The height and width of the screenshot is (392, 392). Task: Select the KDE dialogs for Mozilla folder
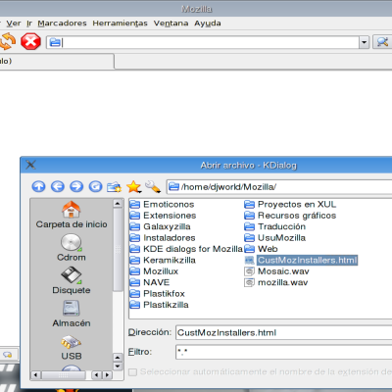(186, 249)
